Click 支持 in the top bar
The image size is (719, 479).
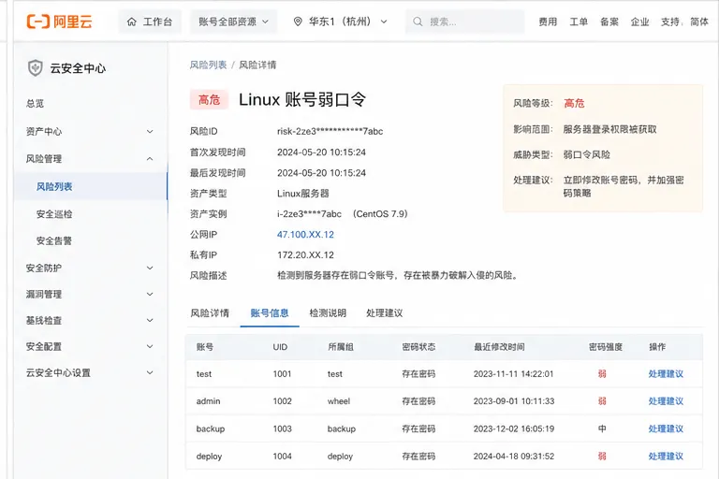(670, 22)
